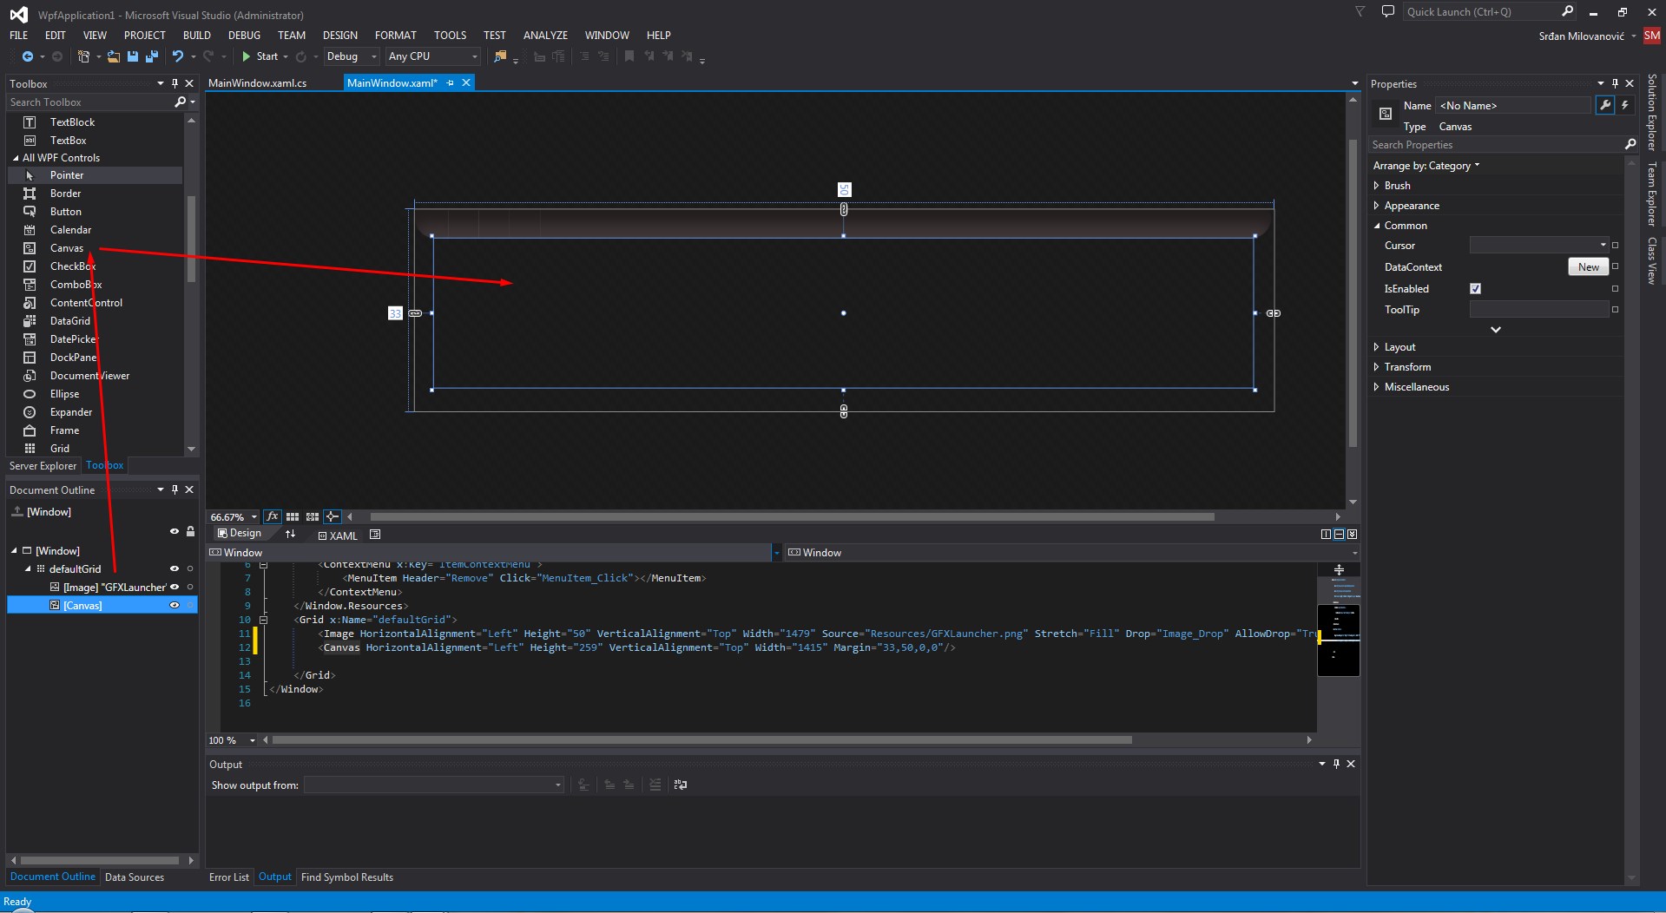
Task: Click the New DataContext button
Action: 1588,267
